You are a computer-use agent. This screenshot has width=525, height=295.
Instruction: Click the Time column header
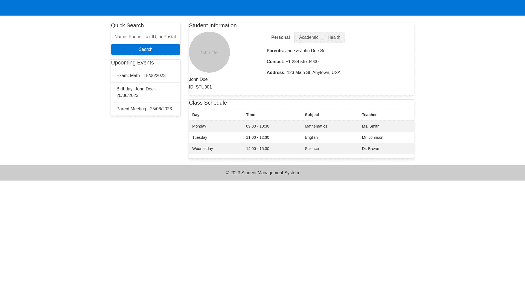(250, 115)
